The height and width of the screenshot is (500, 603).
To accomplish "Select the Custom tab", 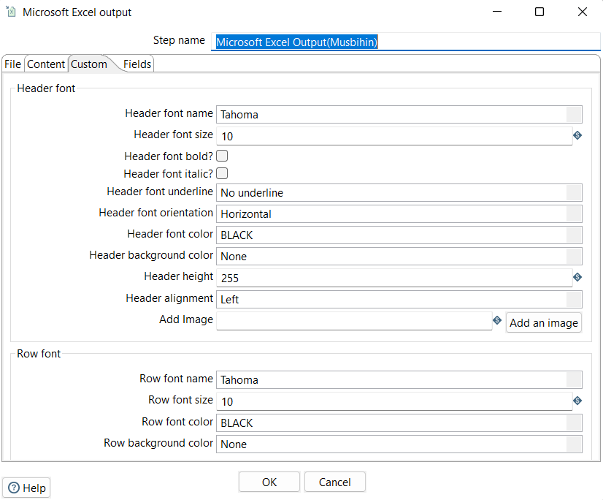I will [89, 64].
